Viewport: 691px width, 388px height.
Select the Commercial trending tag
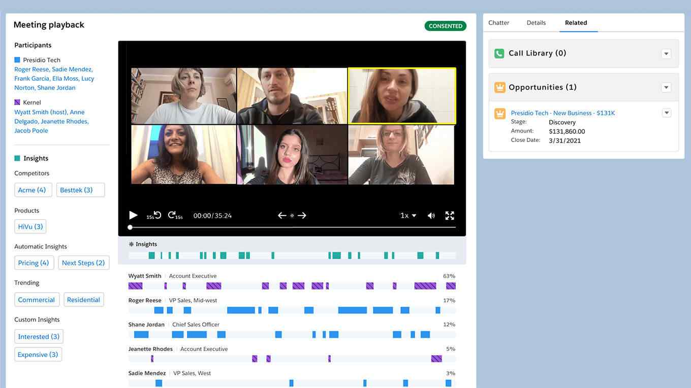[37, 300]
